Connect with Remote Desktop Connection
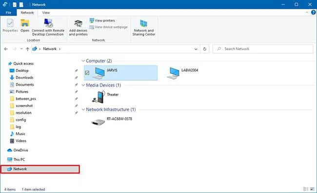Screen dimensions: 317x193 48,27
